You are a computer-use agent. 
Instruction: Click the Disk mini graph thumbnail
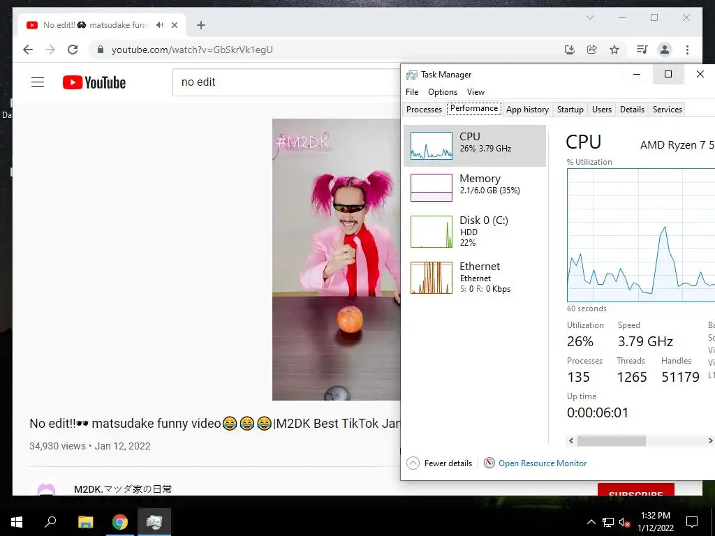[x=432, y=232]
